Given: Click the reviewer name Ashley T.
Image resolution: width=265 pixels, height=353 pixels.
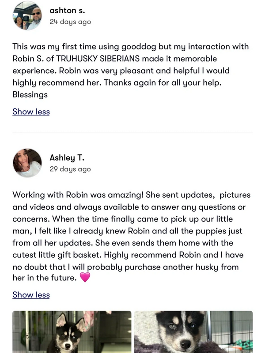Looking at the screenshot, I should [67, 158].
